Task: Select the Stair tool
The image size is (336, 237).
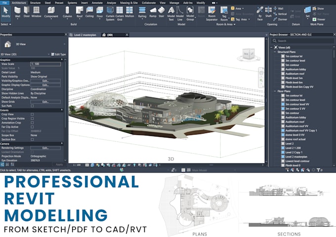Action: pyautogui.click(x=161, y=12)
